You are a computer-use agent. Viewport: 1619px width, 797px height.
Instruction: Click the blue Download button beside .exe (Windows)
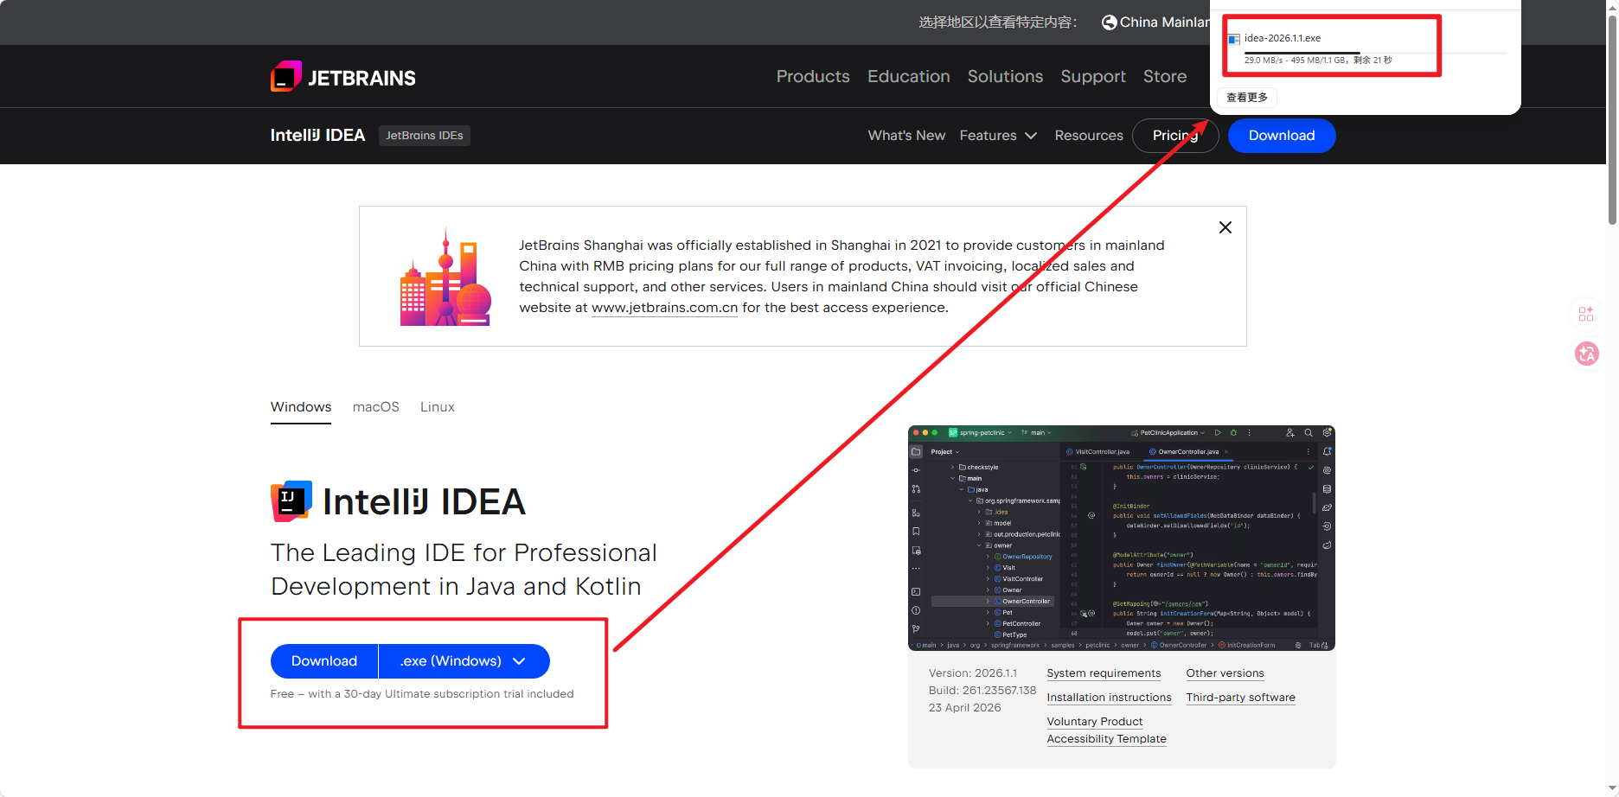coord(324,661)
